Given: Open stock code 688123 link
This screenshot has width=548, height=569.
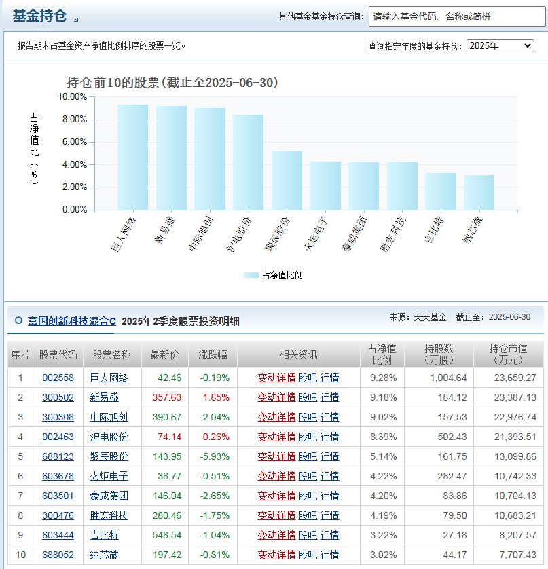Looking at the screenshot, I should click(58, 456).
